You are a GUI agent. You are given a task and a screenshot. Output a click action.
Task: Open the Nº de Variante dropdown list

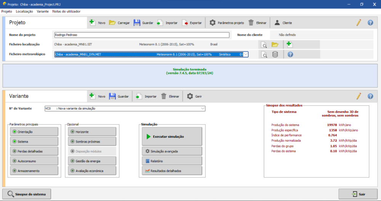tap(202, 108)
